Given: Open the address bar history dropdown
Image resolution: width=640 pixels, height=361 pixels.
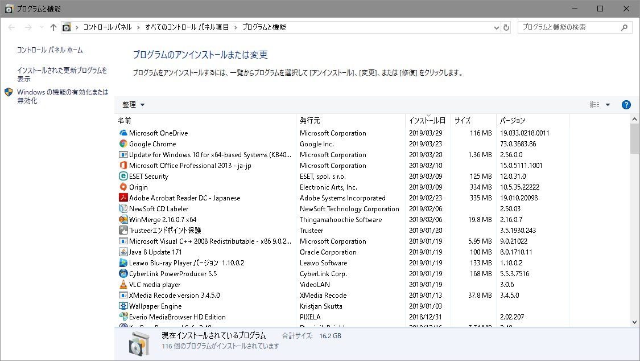Looking at the screenshot, I should (x=496, y=27).
